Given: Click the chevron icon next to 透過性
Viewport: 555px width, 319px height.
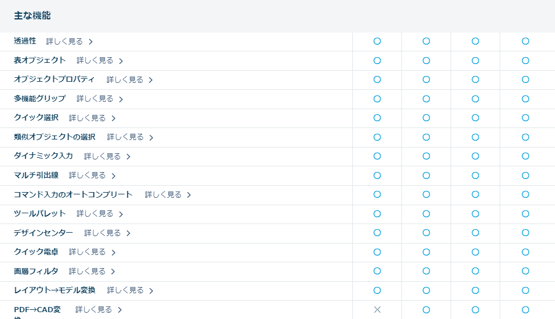Looking at the screenshot, I should 91,42.
